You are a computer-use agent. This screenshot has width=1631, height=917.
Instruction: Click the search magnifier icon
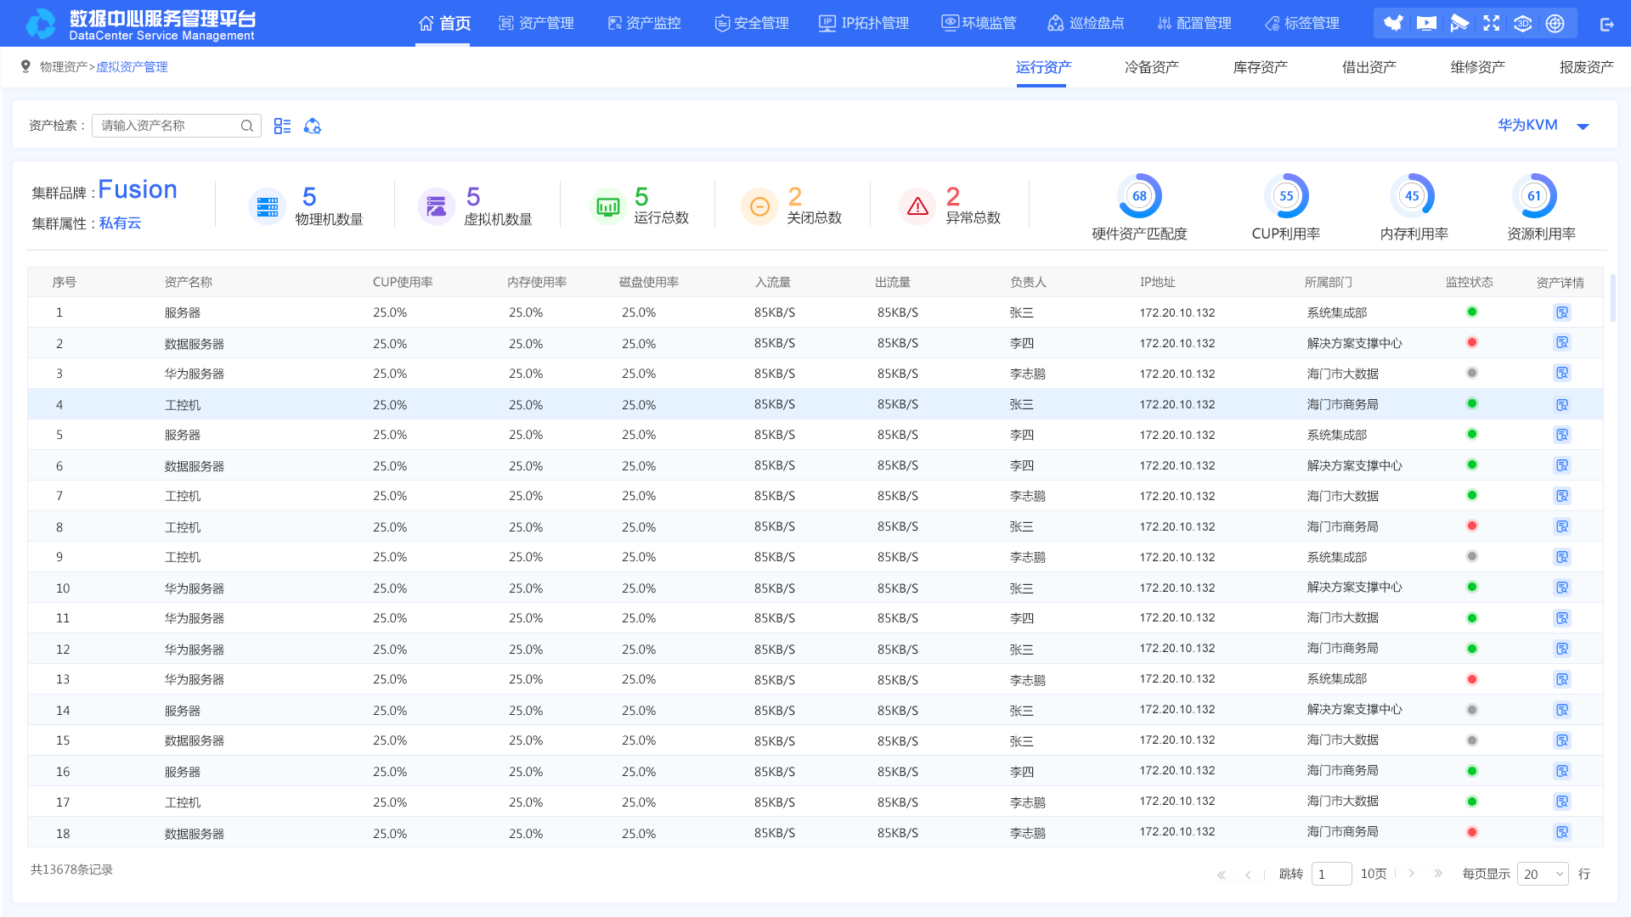247,126
